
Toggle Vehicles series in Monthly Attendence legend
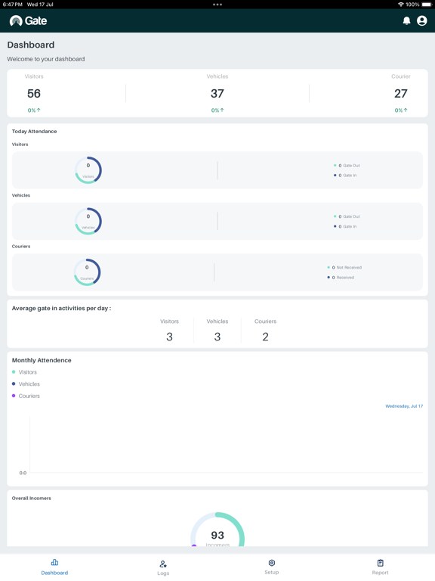(26, 384)
